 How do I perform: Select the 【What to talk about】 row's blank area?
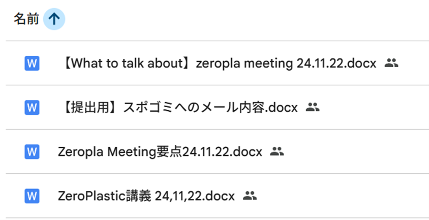click(x=414, y=63)
